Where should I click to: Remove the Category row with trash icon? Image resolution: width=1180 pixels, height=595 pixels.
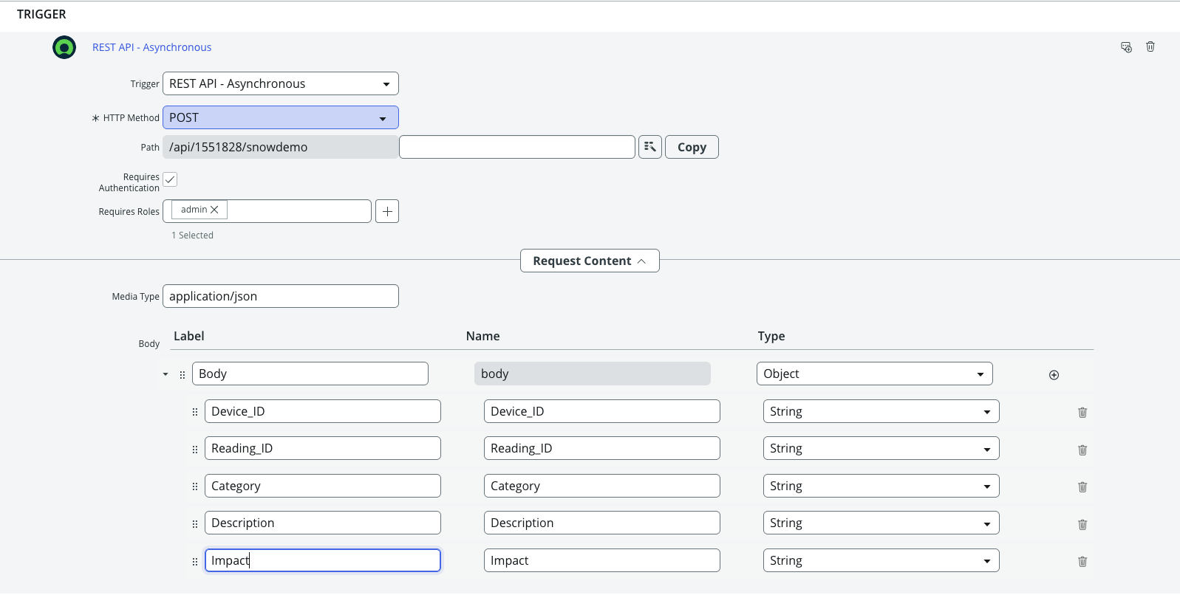(x=1082, y=487)
